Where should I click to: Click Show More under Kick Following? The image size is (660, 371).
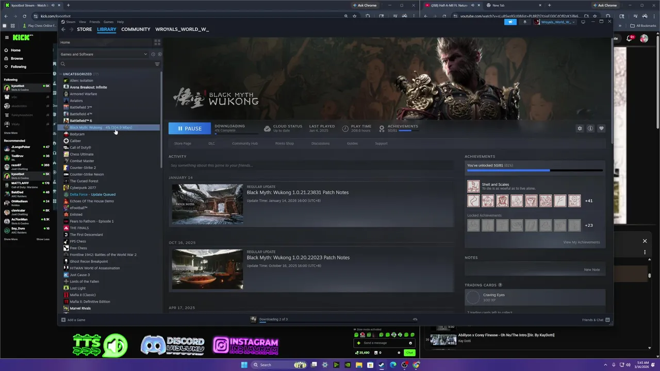(x=11, y=133)
